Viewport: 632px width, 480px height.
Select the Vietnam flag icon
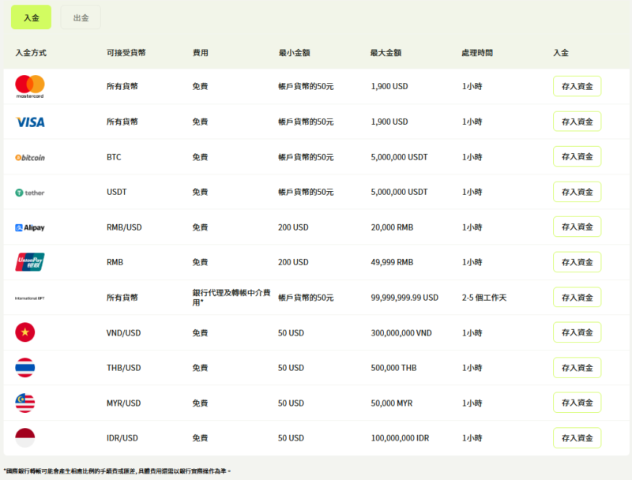[25, 332]
